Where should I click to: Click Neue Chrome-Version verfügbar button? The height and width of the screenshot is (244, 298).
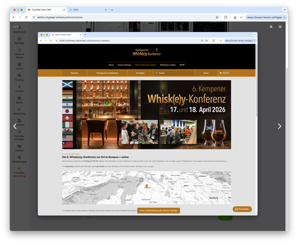point(264,17)
